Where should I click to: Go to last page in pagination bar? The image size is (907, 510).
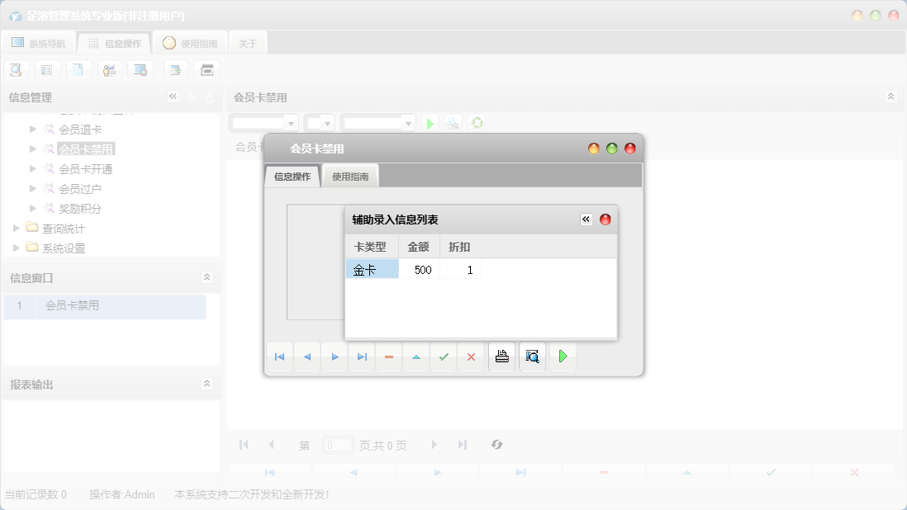(463, 445)
